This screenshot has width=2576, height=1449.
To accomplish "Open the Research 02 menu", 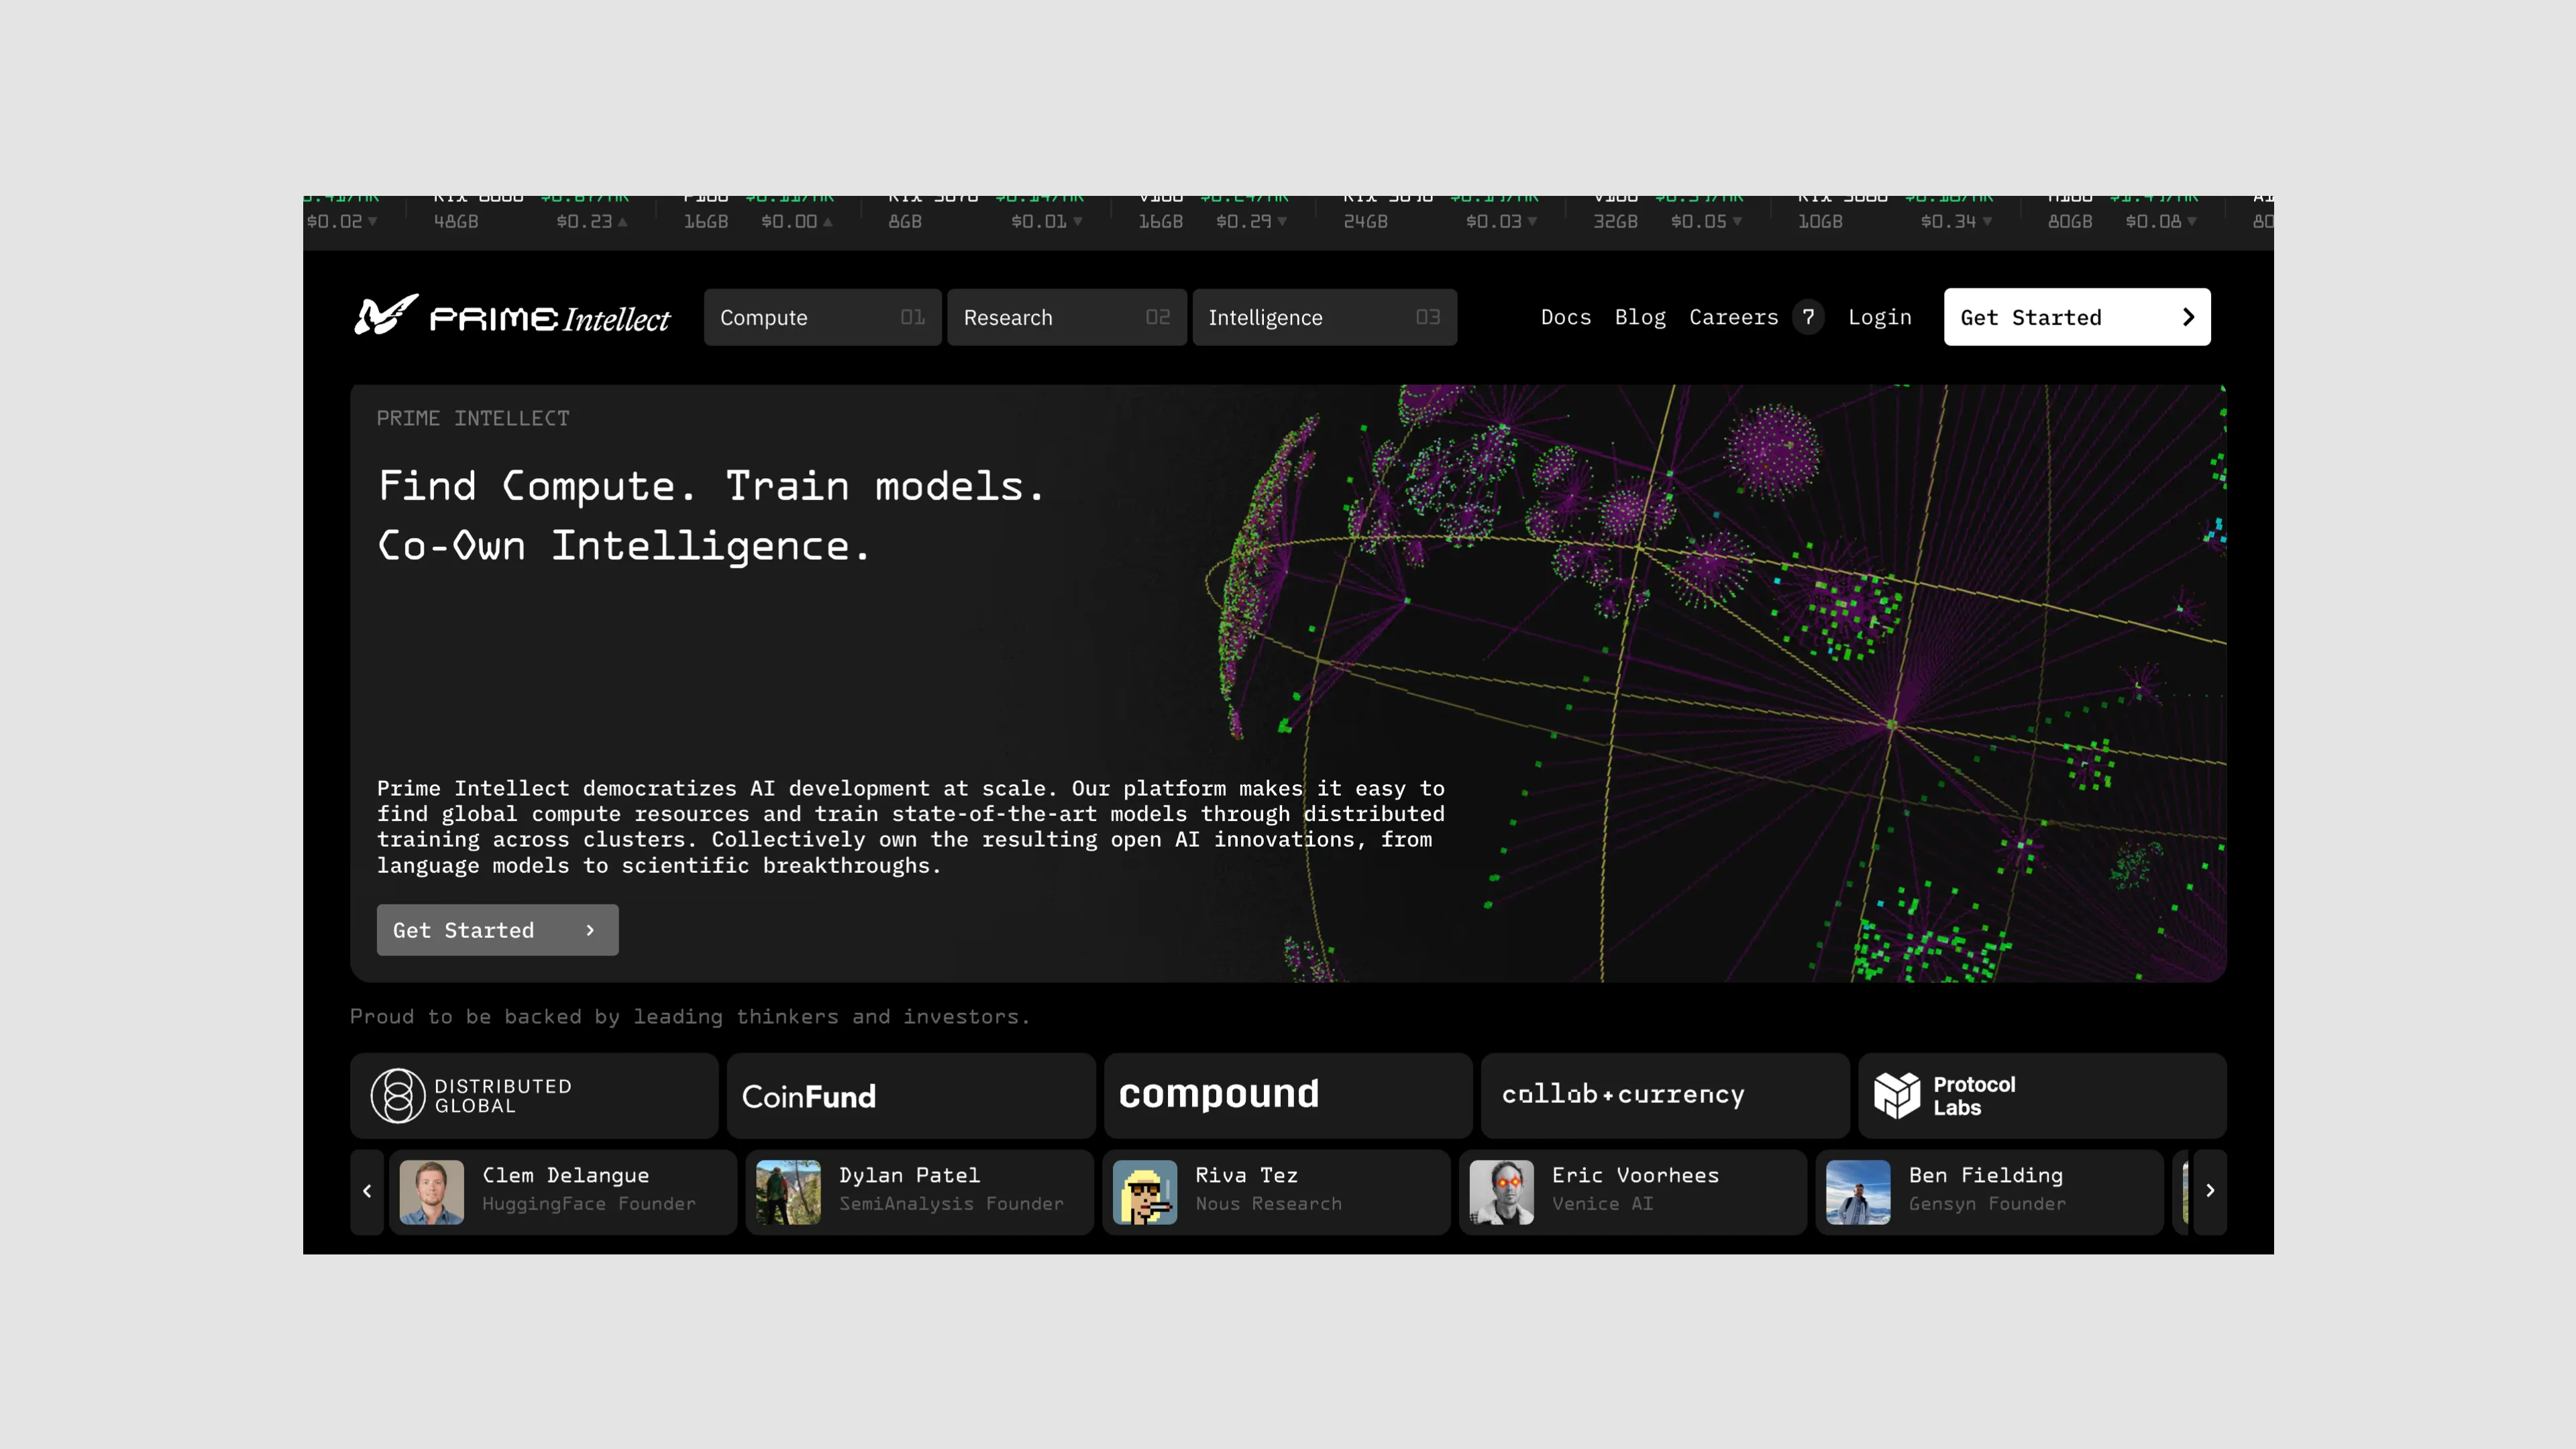I will coord(1066,317).
